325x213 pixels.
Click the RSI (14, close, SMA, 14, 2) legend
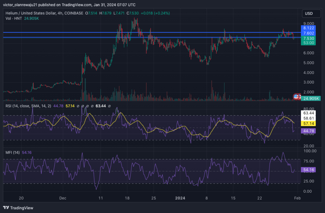(x=28, y=106)
